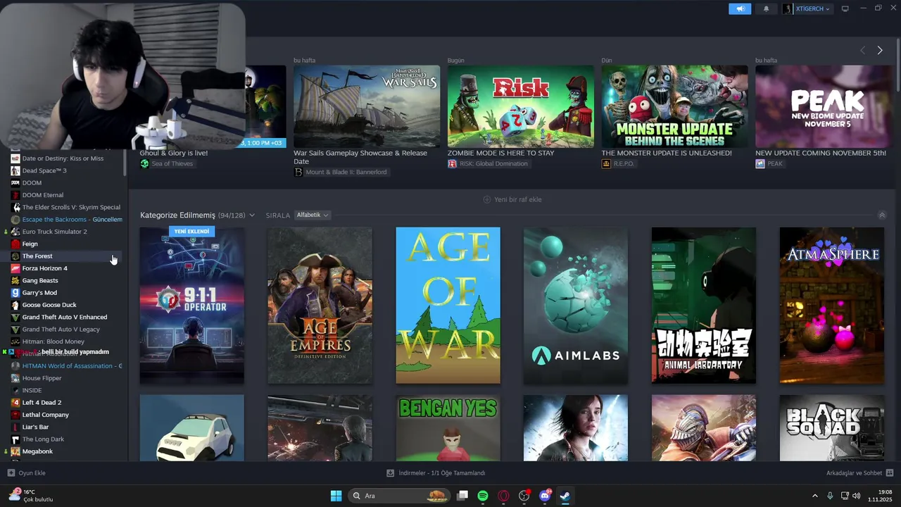The width and height of the screenshot is (901, 507).
Task: Select Dead Space 3 in library
Action: (44, 170)
